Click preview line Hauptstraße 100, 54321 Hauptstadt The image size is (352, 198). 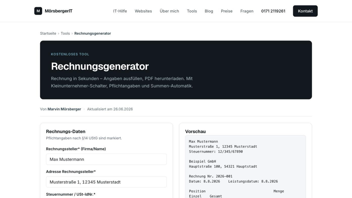tap(223, 166)
